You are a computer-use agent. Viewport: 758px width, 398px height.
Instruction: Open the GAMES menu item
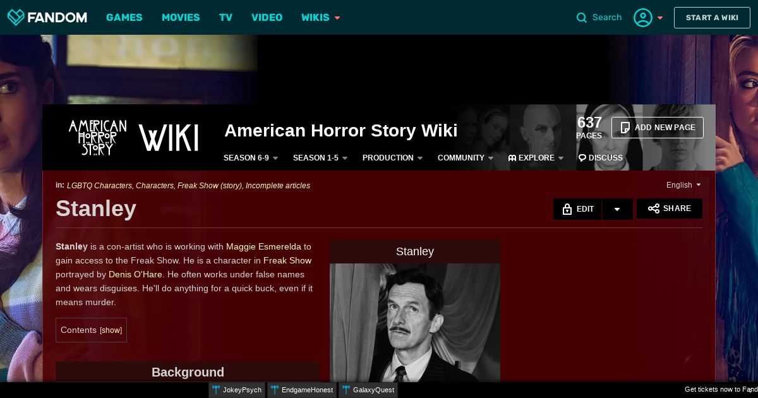[124, 18]
